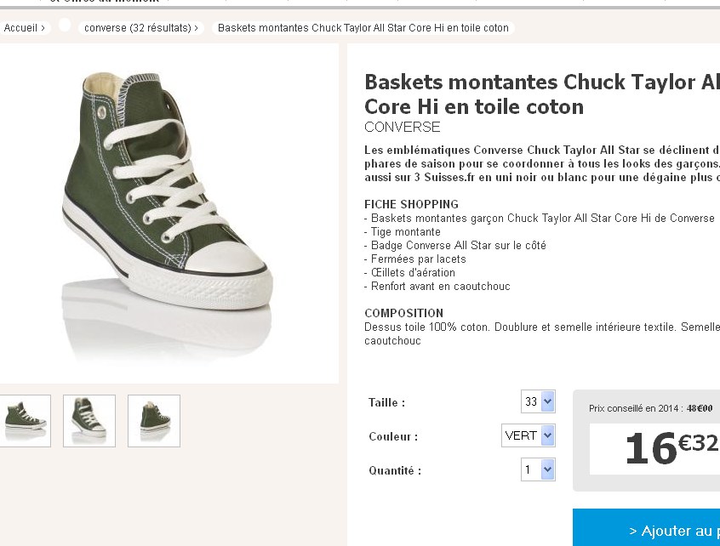Open the Quantité dropdown

pyautogui.click(x=538, y=469)
